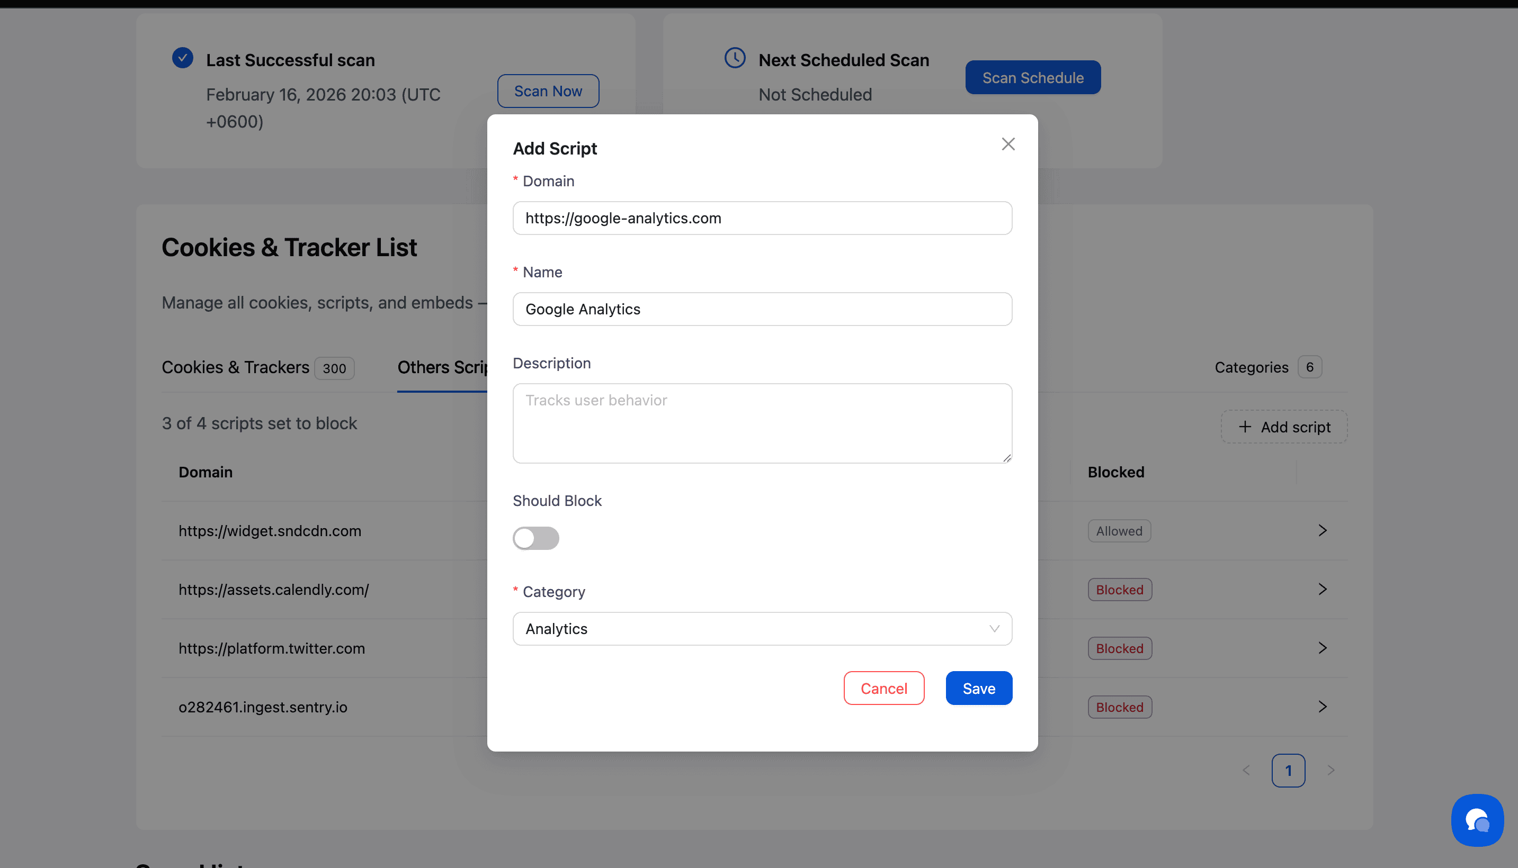The height and width of the screenshot is (868, 1518).
Task: Open the Category dropdown showing Analytics
Action: (762, 629)
